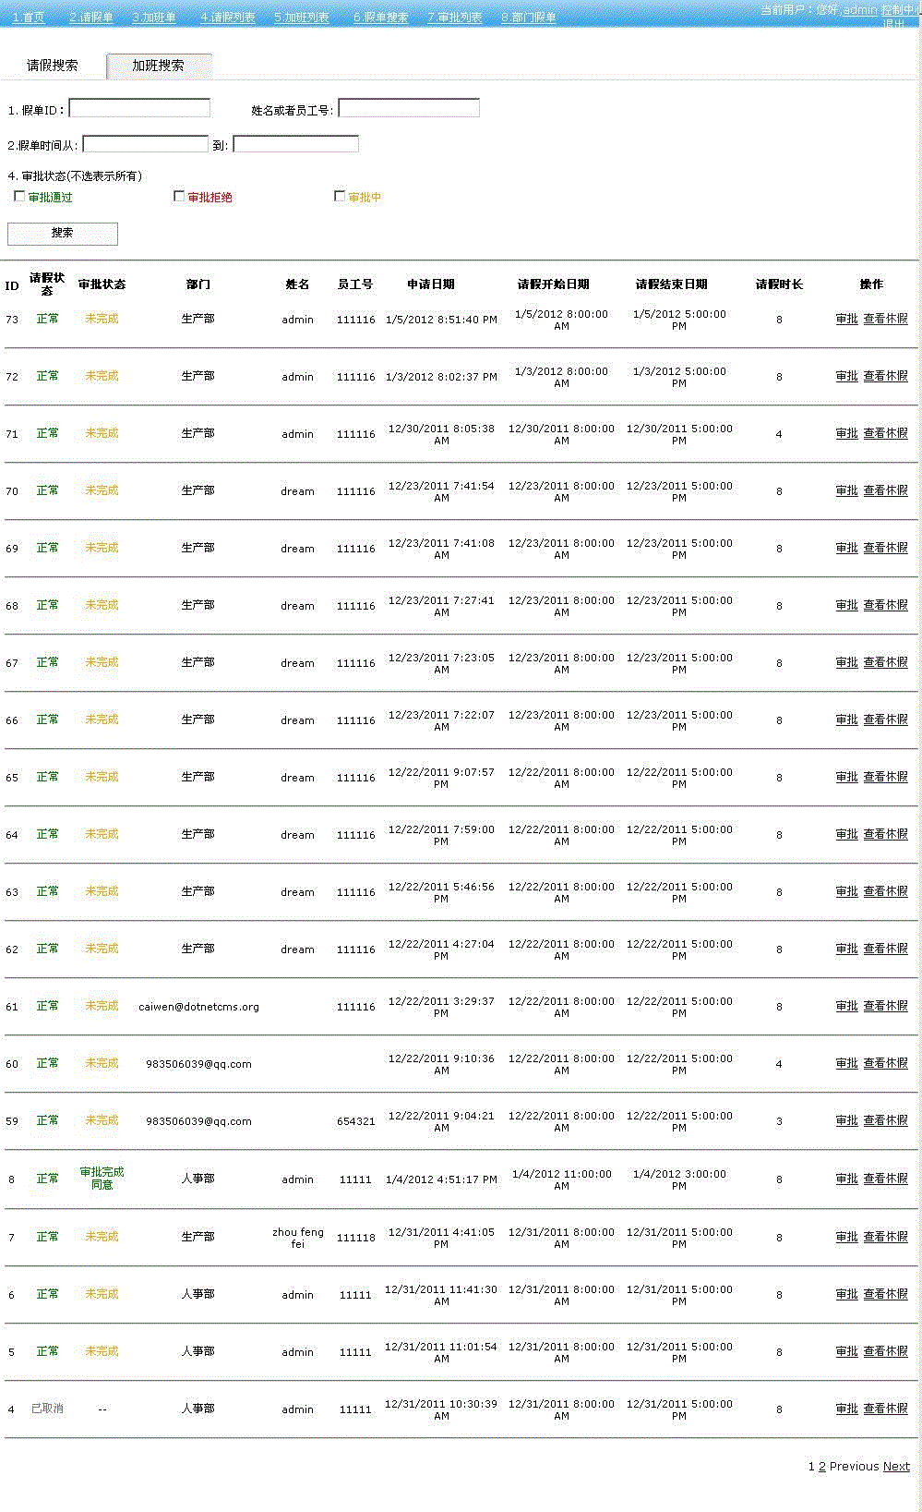Focus the 姓名或者员工号 text field

pyautogui.click(x=409, y=109)
